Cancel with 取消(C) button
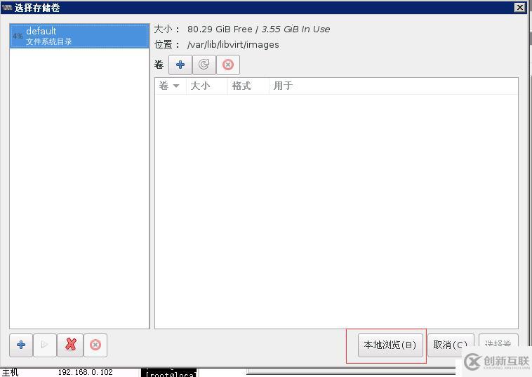The width and height of the screenshot is (532, 377). click(x=451, y=345)
